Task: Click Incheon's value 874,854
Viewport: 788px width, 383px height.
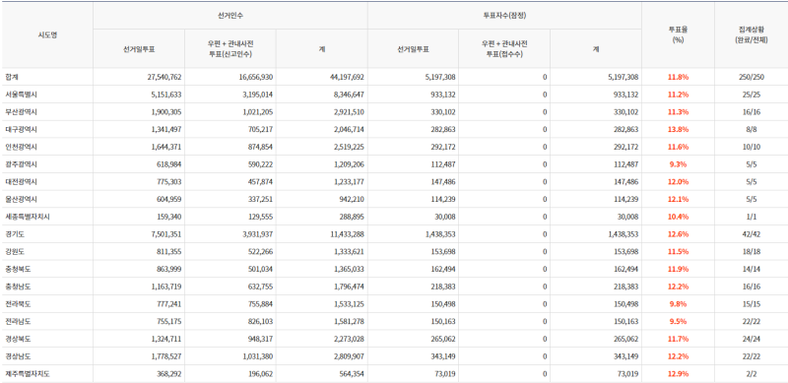Action: 261,147
